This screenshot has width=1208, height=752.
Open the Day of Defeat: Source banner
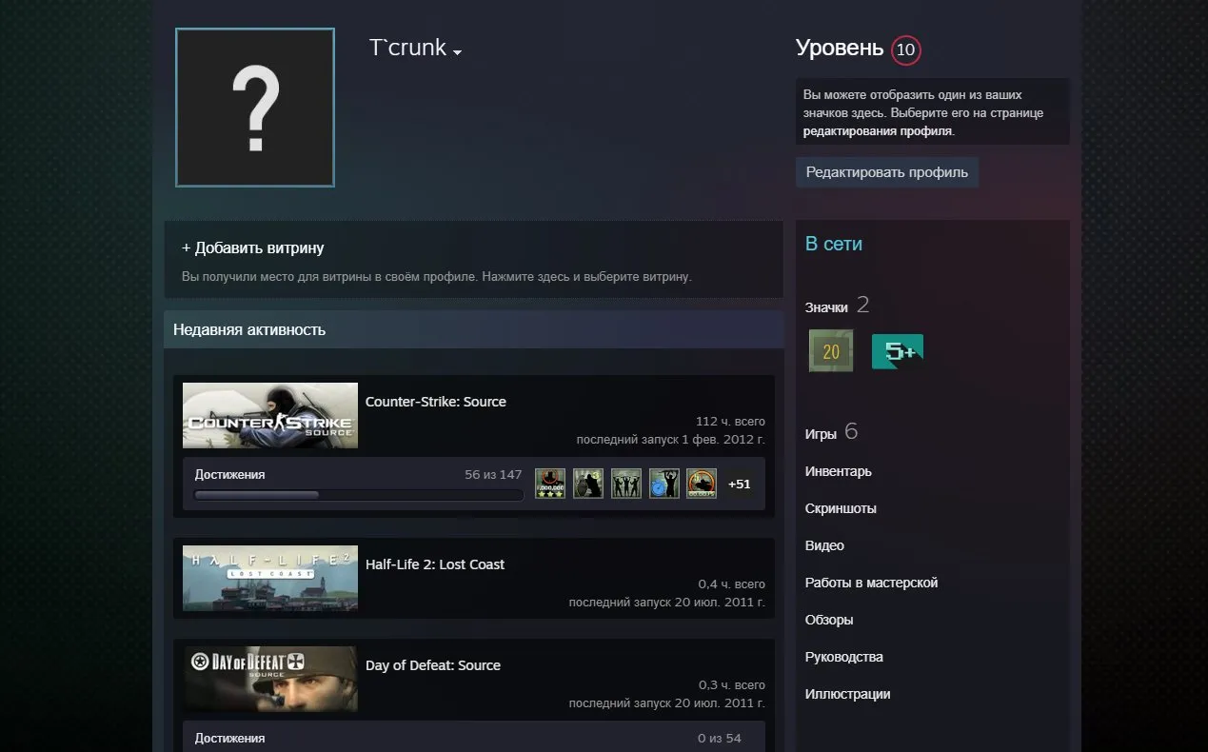coord(270,679)
